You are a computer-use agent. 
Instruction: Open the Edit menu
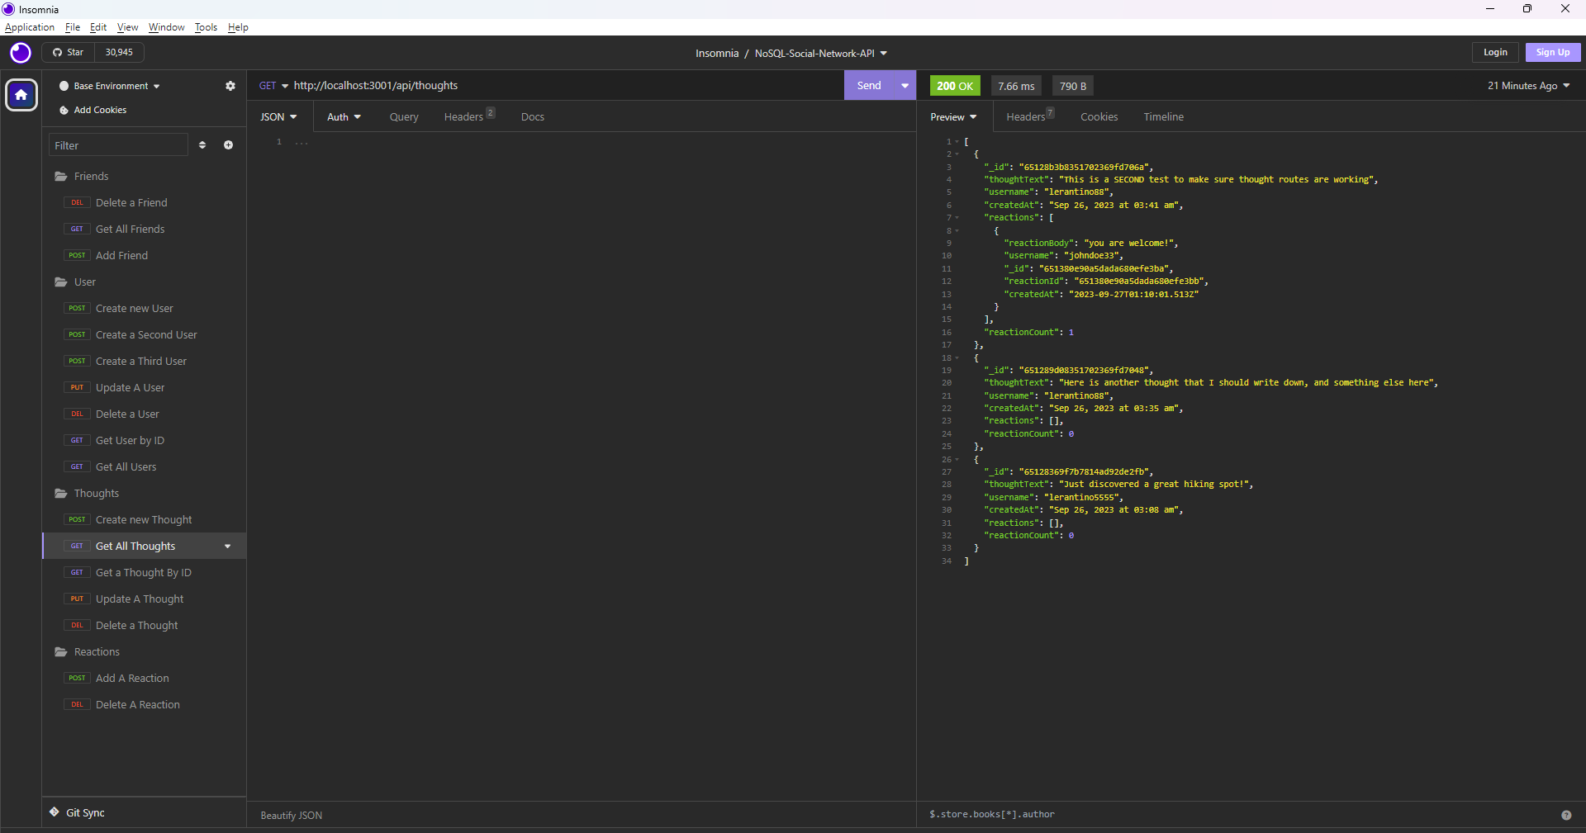tap(98, 27)
